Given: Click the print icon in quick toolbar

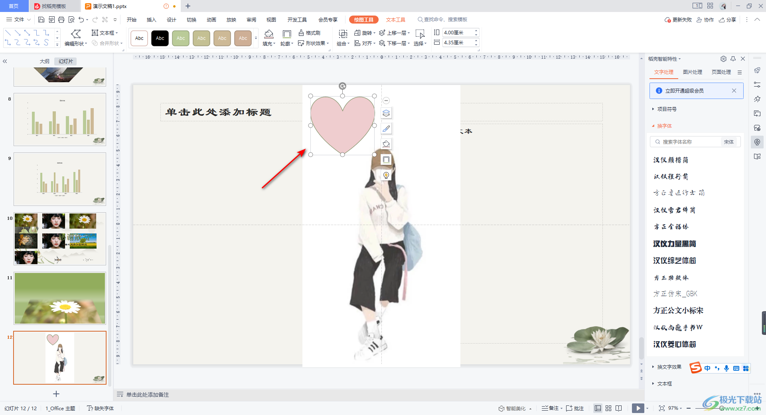Looking at the screenshot, I should [61, 20].
